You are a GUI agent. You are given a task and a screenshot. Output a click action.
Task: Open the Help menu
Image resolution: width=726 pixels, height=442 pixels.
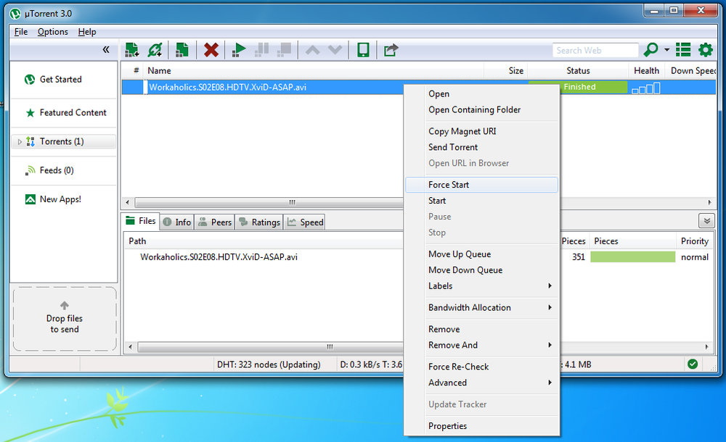click(87, 31)
